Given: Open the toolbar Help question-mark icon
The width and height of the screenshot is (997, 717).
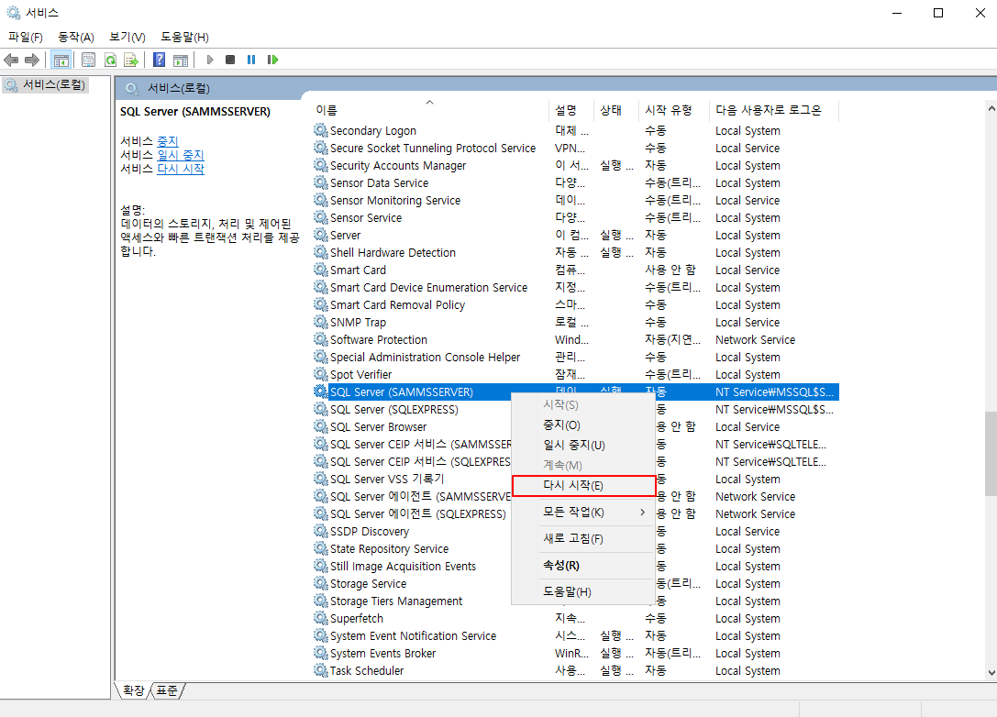Looking at the screenshot, I should point(159,60).
